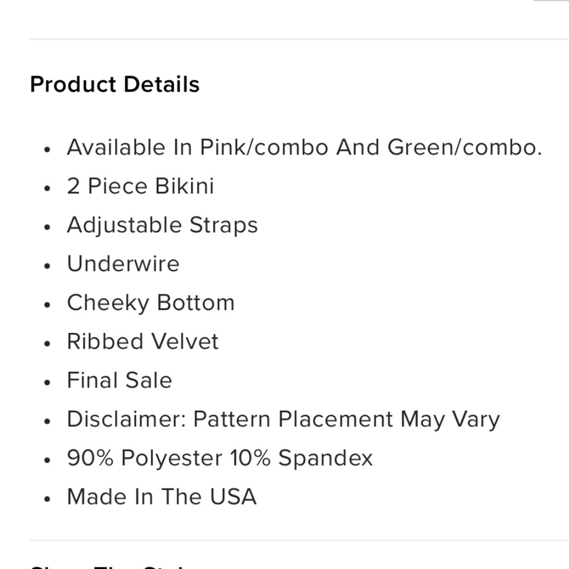Screen dimensions: 569x569
Task: Click the 'Underwire' list item
Action: pos(123,264)
